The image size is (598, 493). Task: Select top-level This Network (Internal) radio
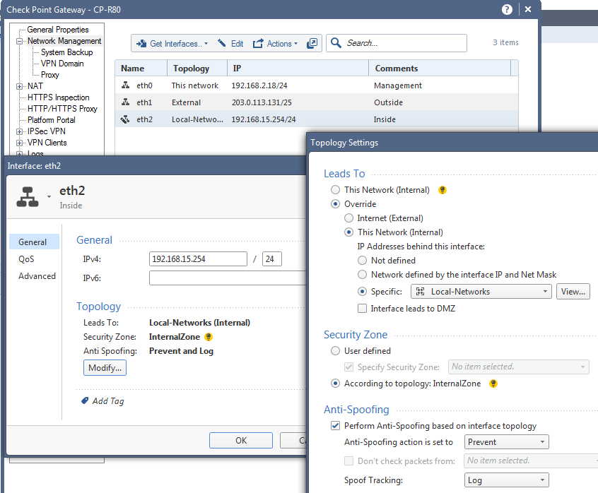[x=335, y=190]
